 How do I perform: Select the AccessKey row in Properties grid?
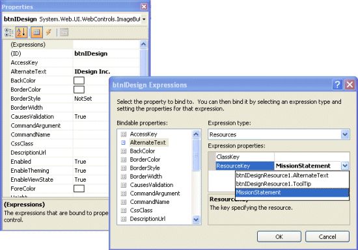(74, 62)
